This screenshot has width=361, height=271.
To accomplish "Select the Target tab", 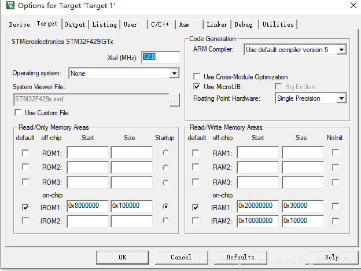I will pyautogui.click(x=47, y=24).
